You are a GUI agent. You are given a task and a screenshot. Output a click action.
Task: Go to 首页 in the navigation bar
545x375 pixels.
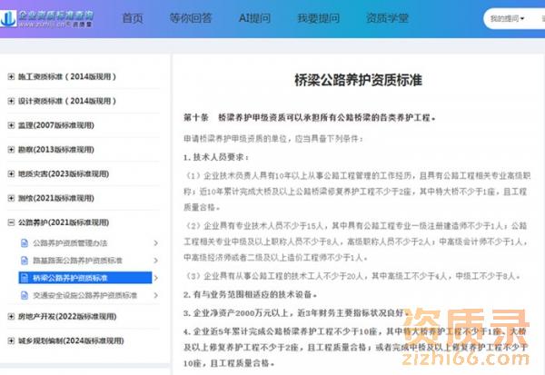[133, 18]
